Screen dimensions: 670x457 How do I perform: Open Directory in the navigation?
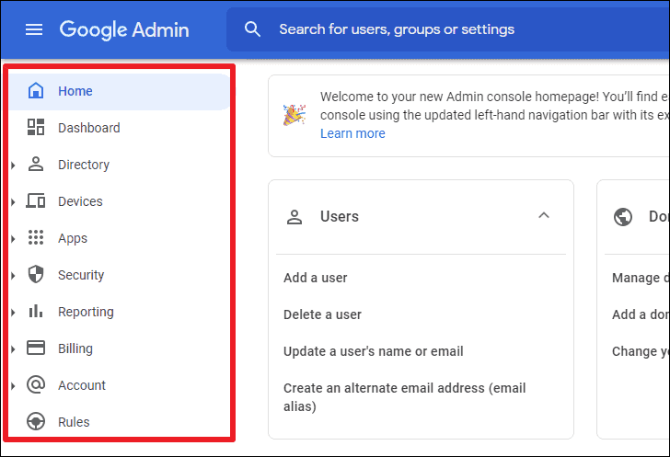(x=119, y=165)
